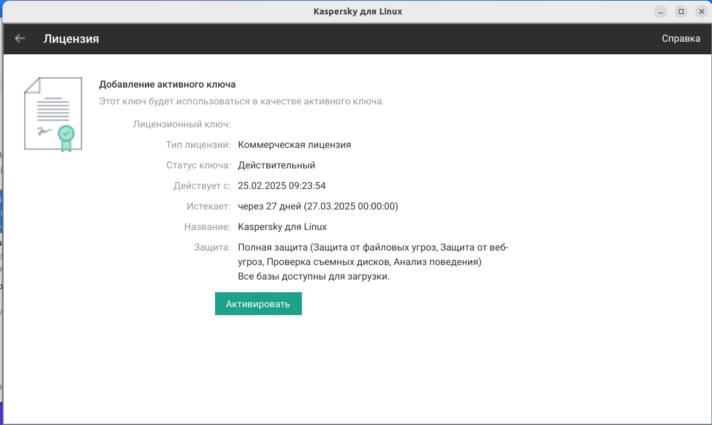This screenshot has width=712, height=425.
Task: Click the Защита label
Action: [x=212, y=248]
